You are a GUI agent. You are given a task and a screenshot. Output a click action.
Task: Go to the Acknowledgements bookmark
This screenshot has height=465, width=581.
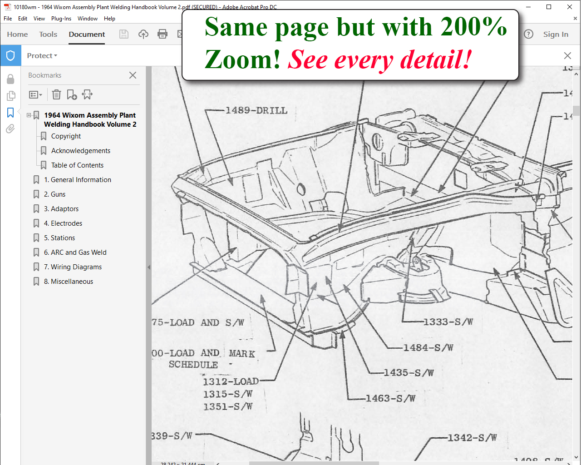coord(81,151)
